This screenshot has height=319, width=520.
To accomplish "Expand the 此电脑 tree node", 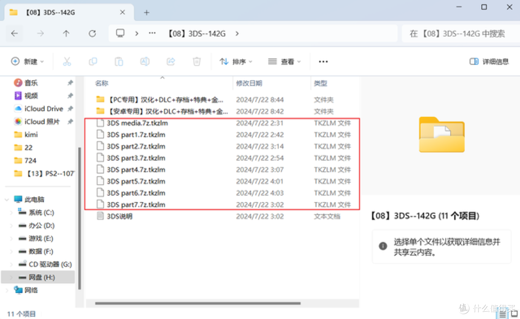I will point(6,199).
